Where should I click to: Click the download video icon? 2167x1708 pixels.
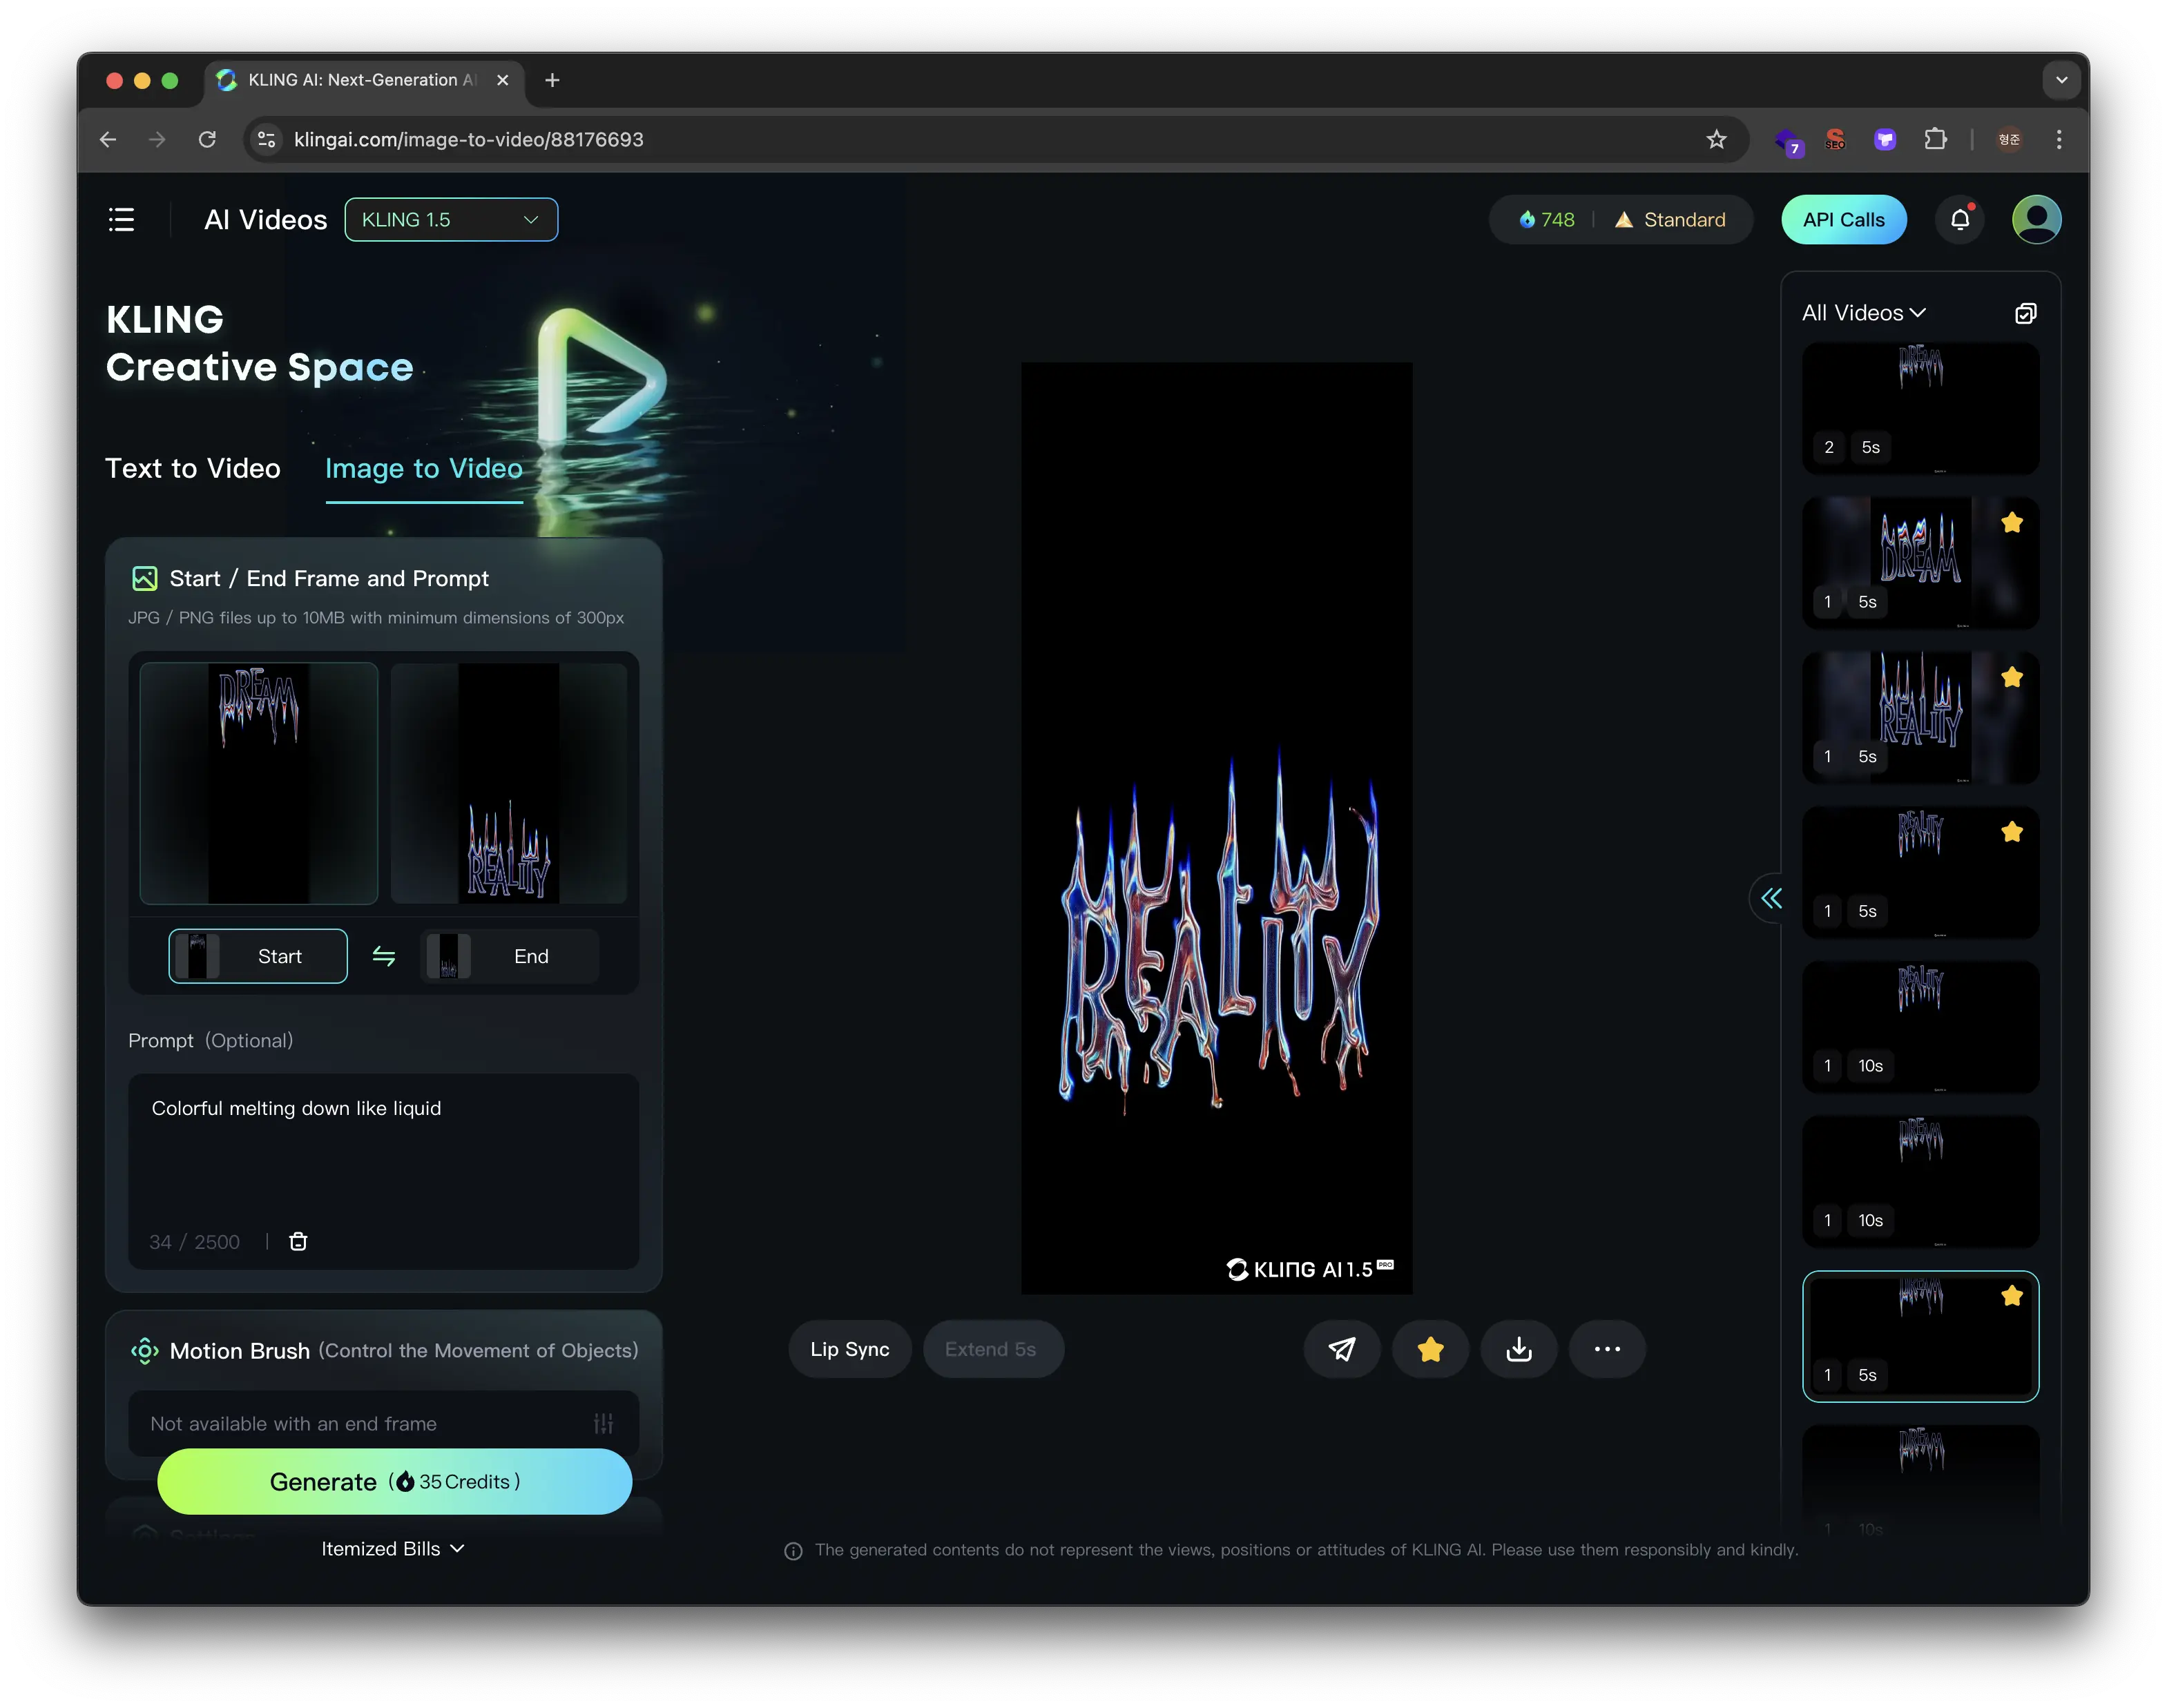click(1518, 1349)
